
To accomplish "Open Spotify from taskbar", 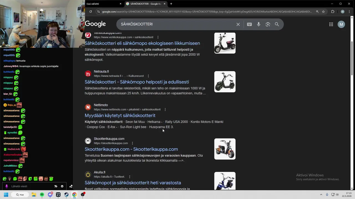I will point(42,195).
